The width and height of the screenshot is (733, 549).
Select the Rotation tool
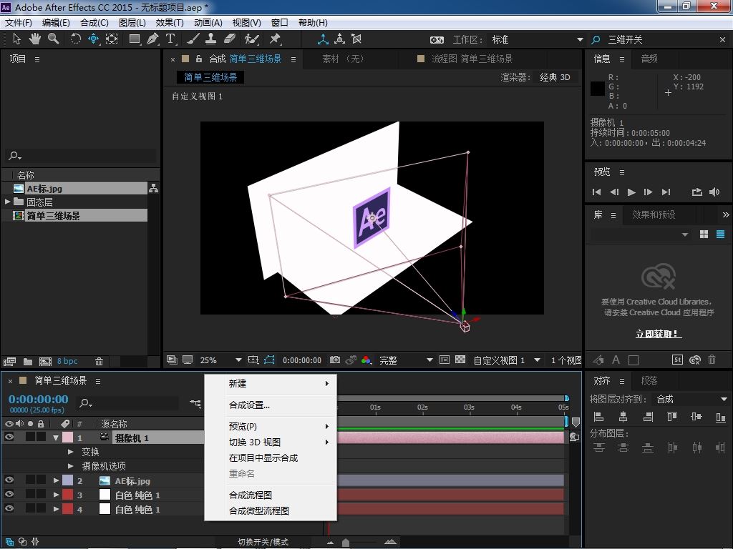coord(75,39)
